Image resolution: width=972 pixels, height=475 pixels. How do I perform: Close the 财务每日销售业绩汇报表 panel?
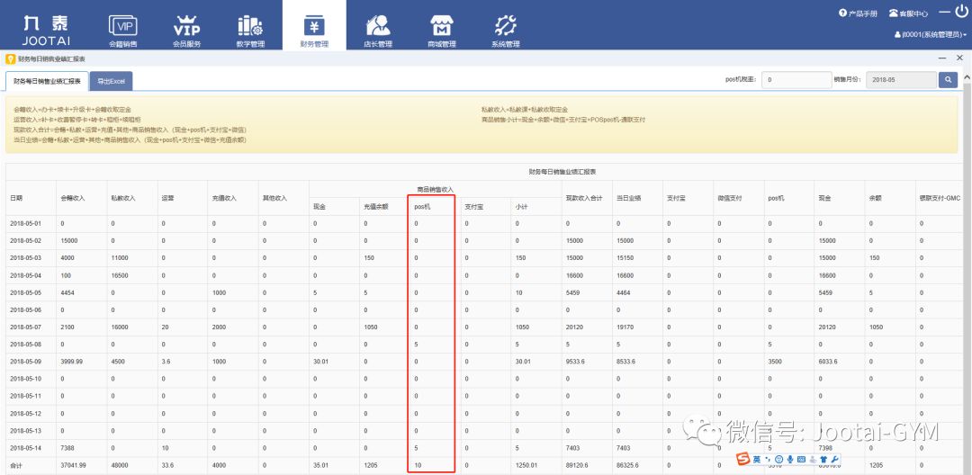click(959, 58)
